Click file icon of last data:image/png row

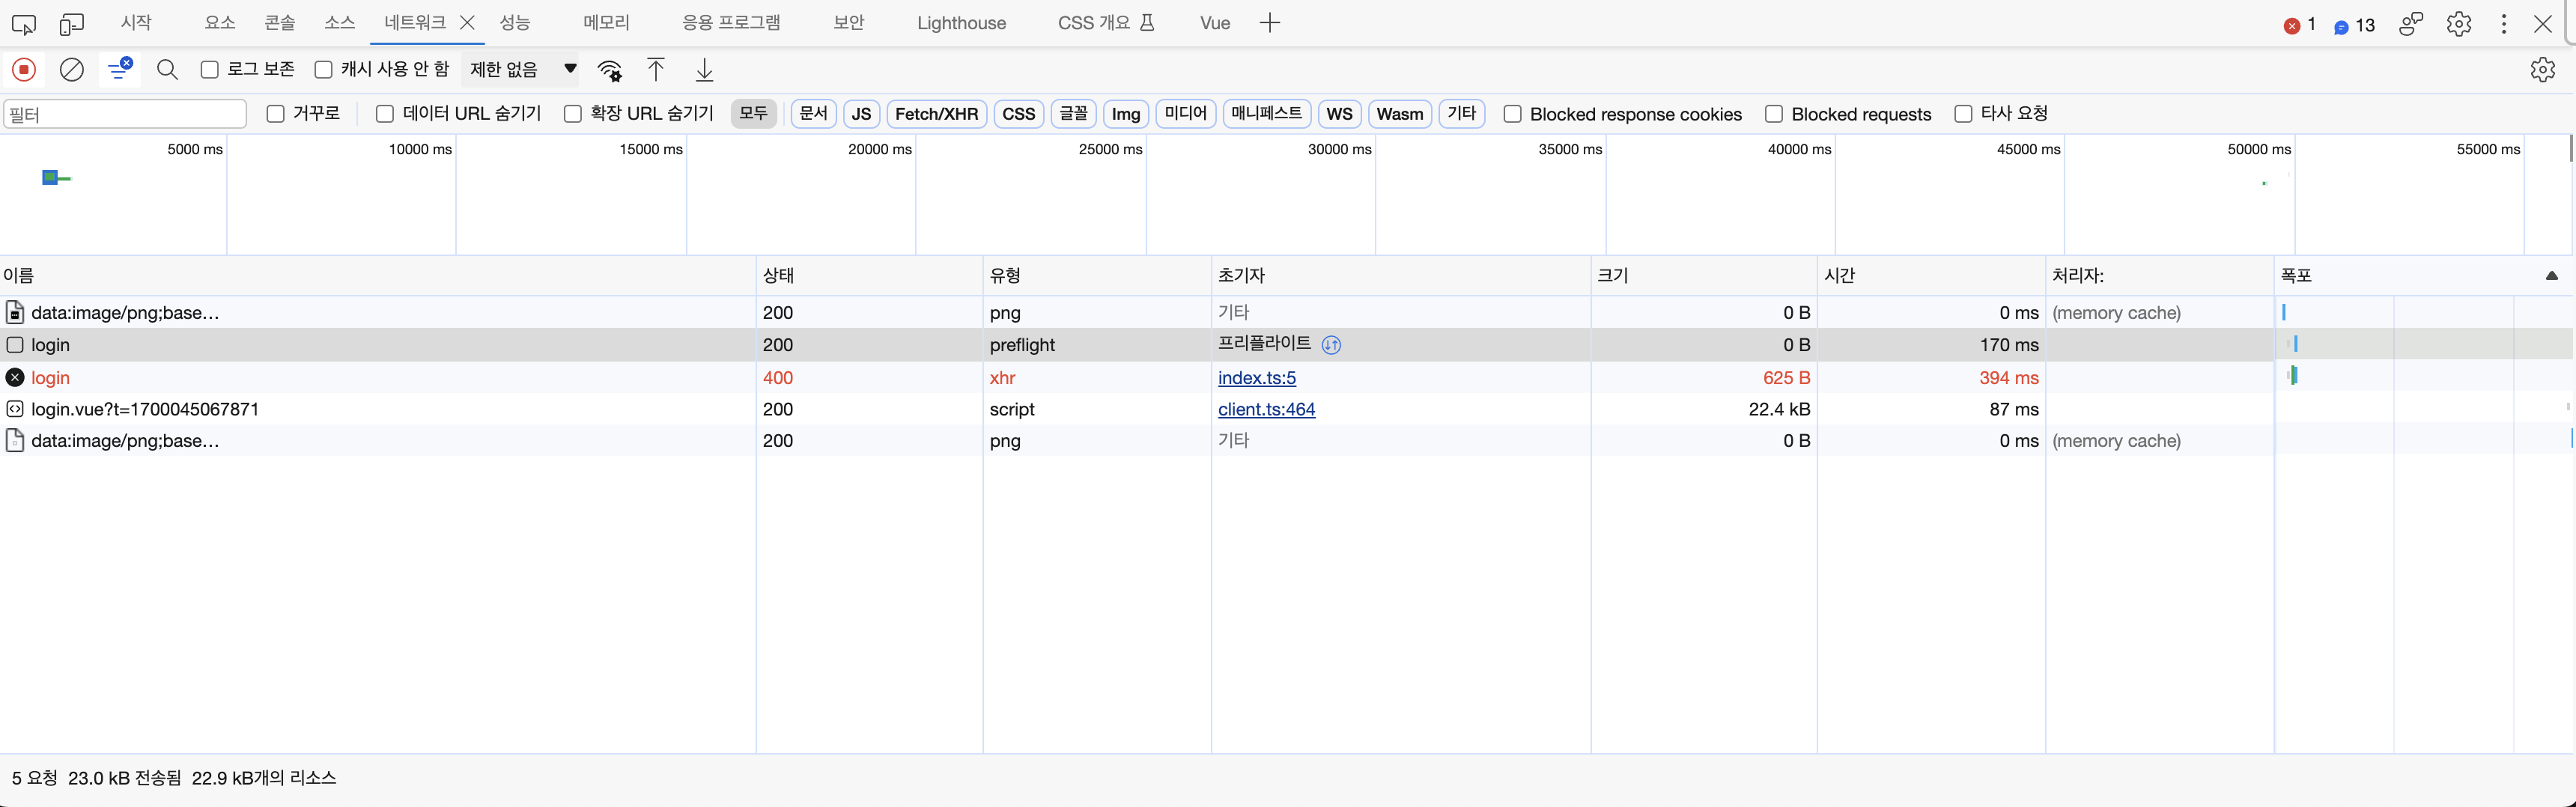[15, 440]
